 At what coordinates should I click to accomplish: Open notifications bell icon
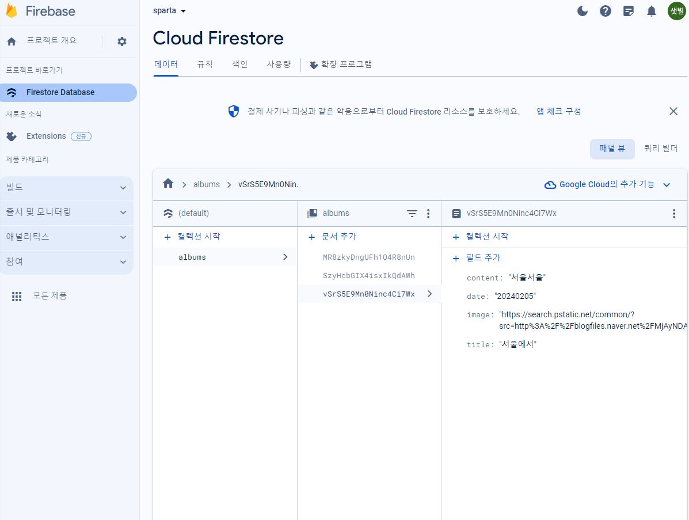pyautogui.click(x=651, y=11)
